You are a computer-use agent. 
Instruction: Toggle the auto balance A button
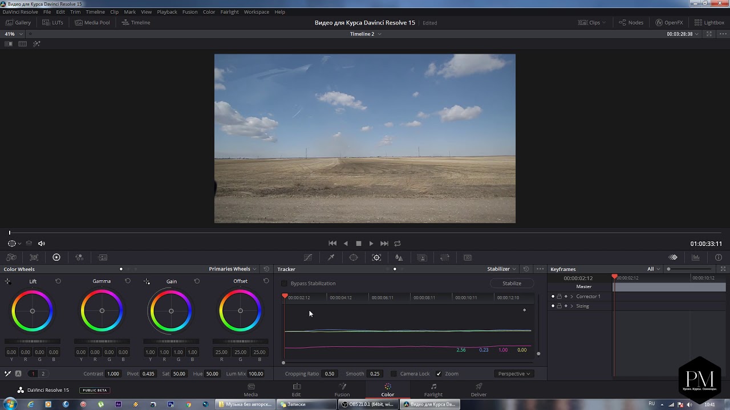[x=18, y=374]
